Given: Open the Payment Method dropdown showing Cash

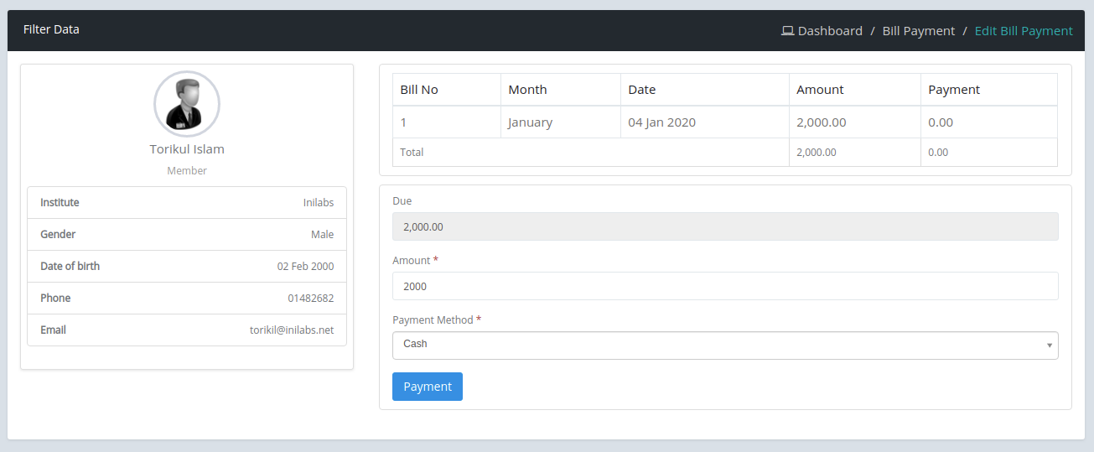Looking at the screenshot, I should coord(725,345).
